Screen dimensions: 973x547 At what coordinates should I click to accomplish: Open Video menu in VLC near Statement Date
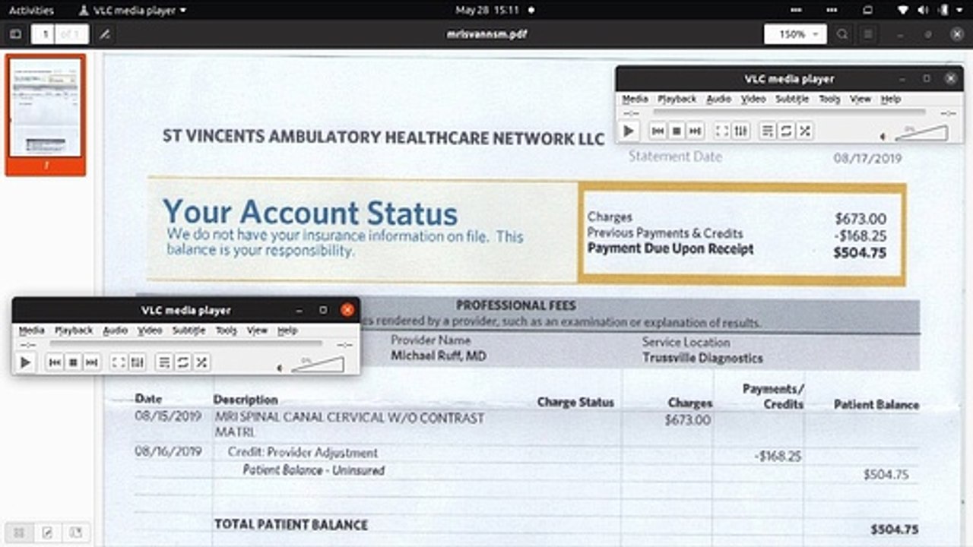(x=753, y=99)
